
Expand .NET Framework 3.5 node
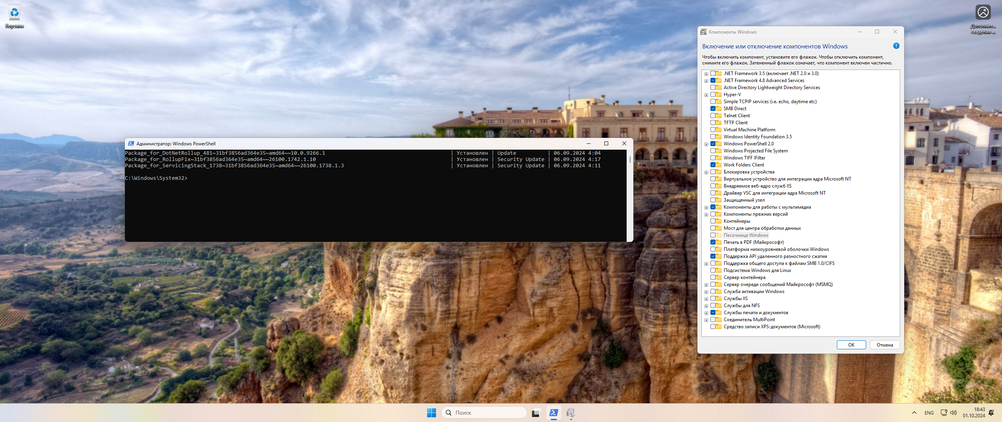pyautogui.click(x=706, y=74)
